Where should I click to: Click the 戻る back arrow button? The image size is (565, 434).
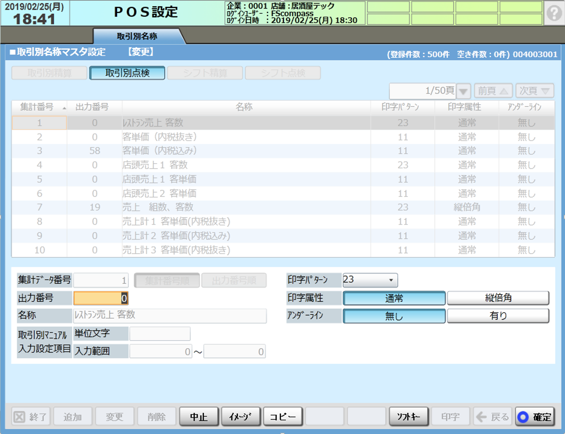[493, 417]
